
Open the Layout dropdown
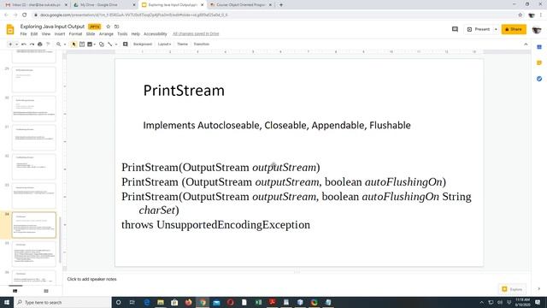click(164, 44)
